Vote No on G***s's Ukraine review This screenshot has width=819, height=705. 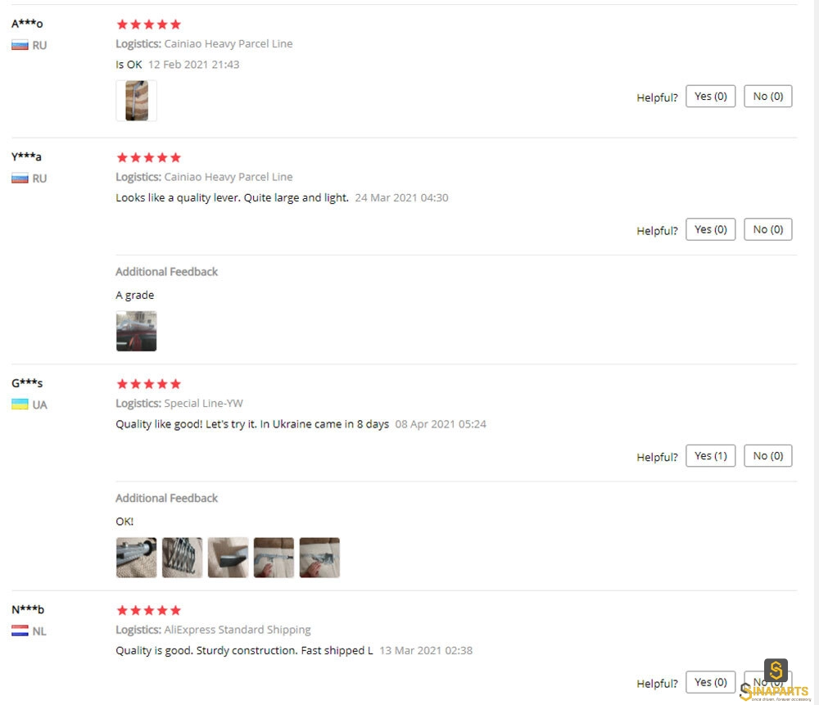coord(767,456)
